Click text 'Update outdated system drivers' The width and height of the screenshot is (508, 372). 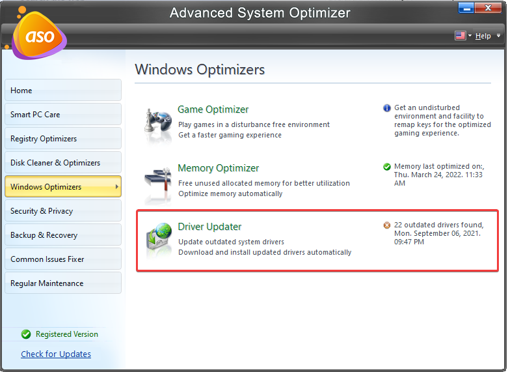pos(232,242)
